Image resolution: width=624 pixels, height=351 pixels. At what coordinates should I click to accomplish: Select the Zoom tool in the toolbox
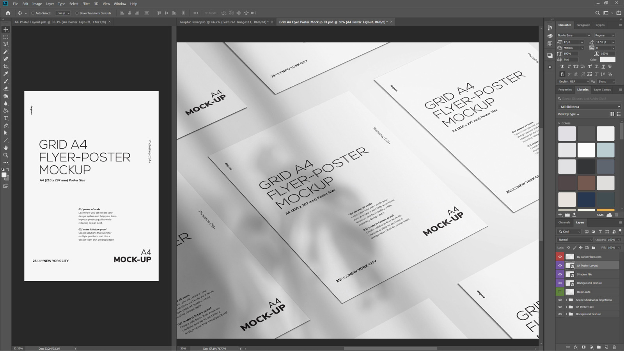pyautogui.click(x=6, y=155)
